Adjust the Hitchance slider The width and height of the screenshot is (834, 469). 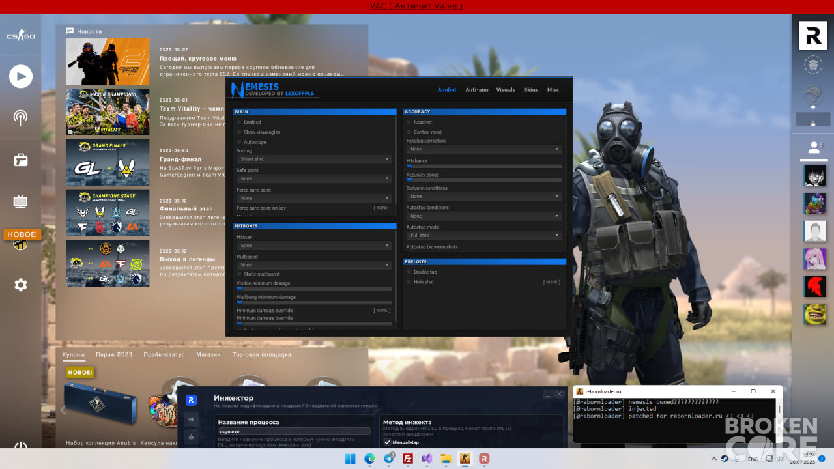pos(484,166)
